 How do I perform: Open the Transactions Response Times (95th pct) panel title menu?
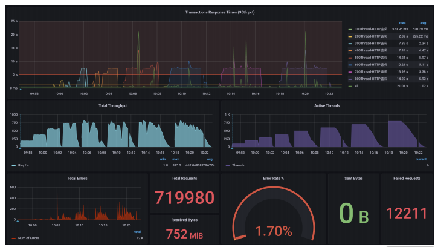pyautogui.click(x=220, y=12)
